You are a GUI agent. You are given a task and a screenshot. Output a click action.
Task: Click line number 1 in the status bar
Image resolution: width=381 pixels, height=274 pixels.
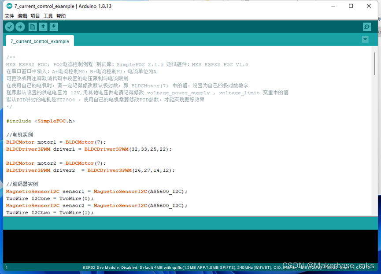pyautogui.click(x=6, y=267)
